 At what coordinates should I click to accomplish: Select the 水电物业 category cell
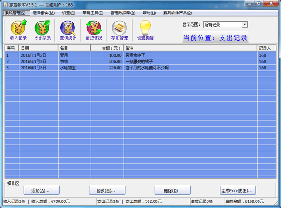74,68
